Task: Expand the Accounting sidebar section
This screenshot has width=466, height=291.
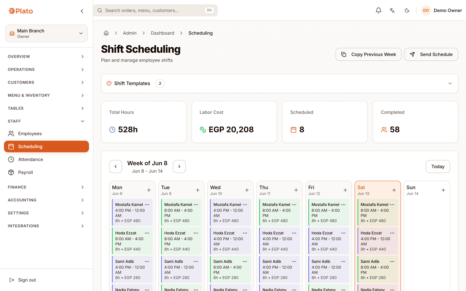Action: point(47,200)
